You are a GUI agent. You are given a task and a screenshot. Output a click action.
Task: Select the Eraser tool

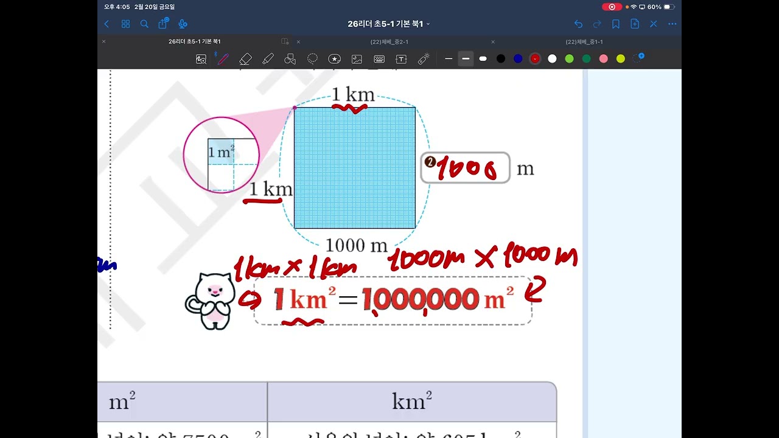(245, 59)
